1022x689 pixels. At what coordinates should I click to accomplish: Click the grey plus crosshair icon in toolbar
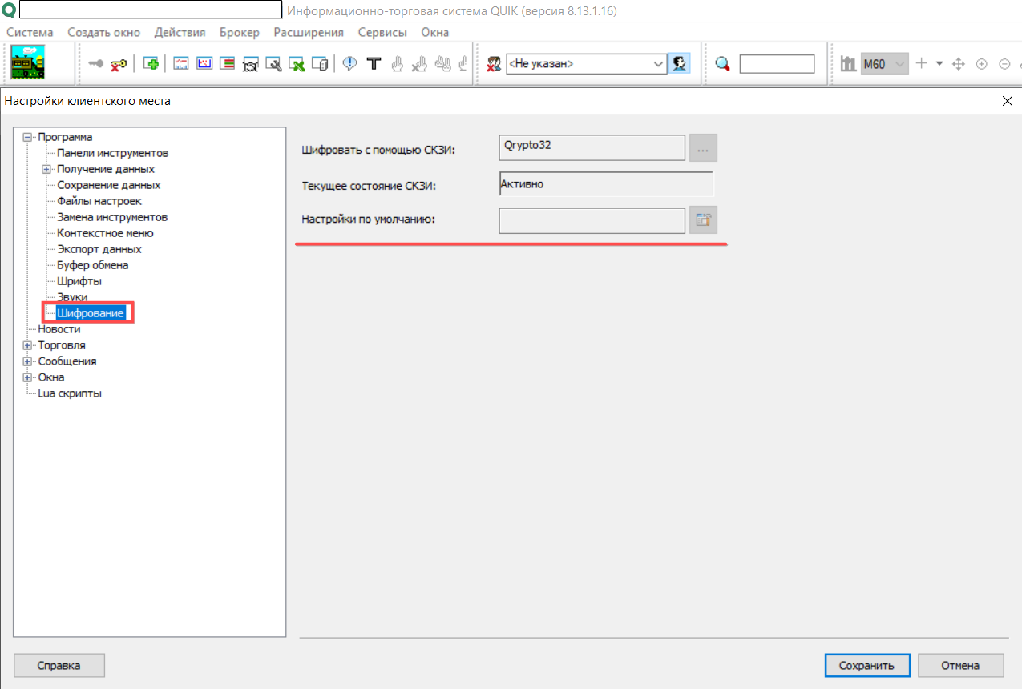click(921, 63)
